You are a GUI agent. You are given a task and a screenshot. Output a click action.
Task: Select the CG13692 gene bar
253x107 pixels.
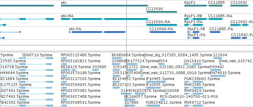(x=240, y=6)
